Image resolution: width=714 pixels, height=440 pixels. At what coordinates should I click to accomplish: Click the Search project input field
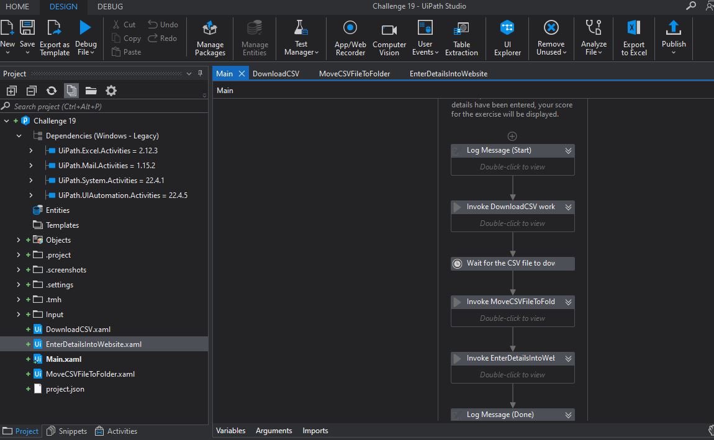tap(104, 107)
